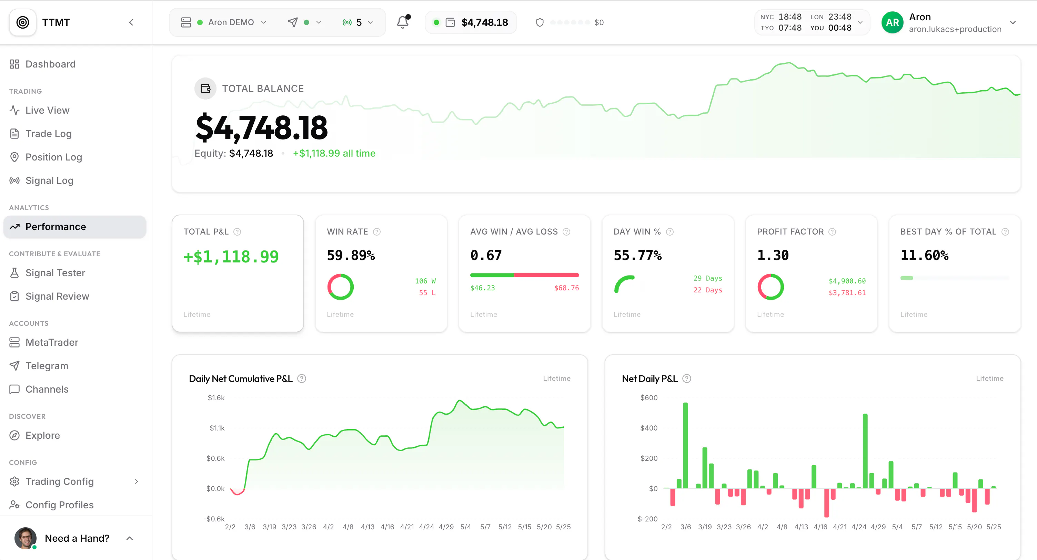Image resolution: width=1037 pixels, height=560 pixels.
Task: Show help for the Day Win % metric
Action: [x=670, y=232]
